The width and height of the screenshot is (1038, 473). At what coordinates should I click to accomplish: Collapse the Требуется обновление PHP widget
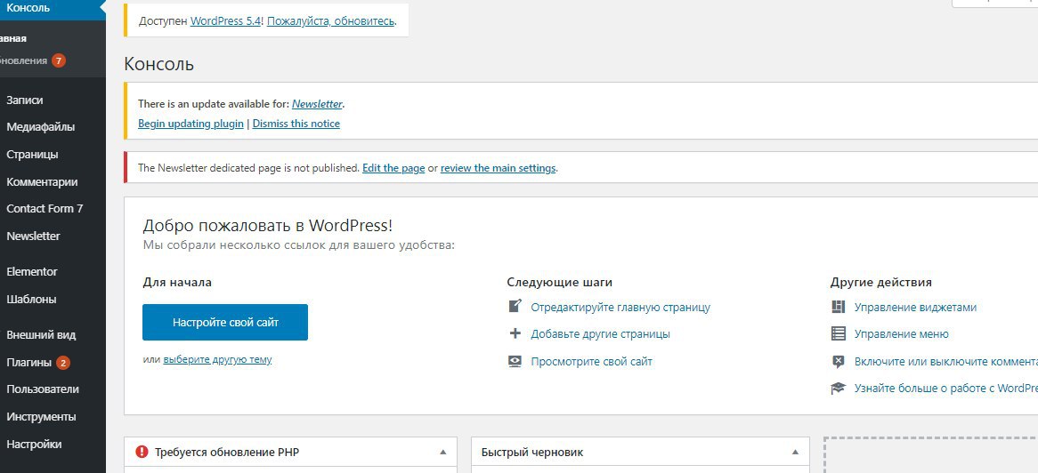coord(442,453)
